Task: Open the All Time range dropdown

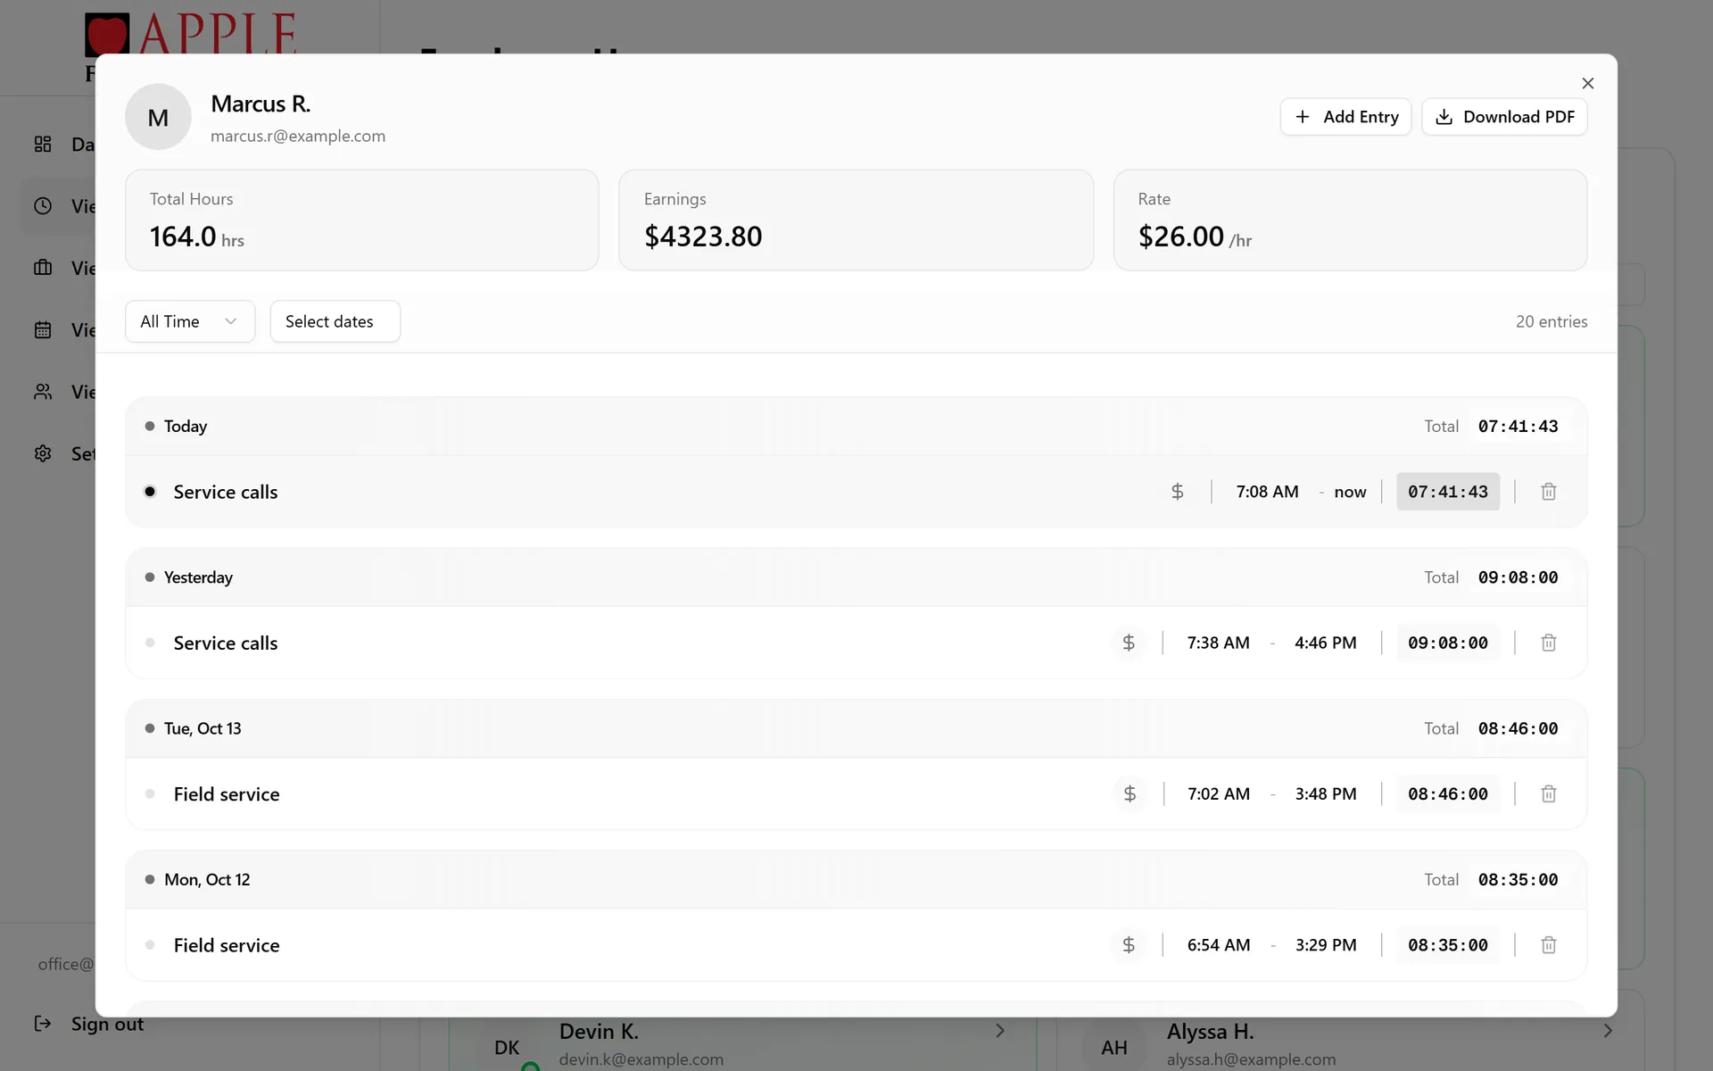Action: [190, 321]
